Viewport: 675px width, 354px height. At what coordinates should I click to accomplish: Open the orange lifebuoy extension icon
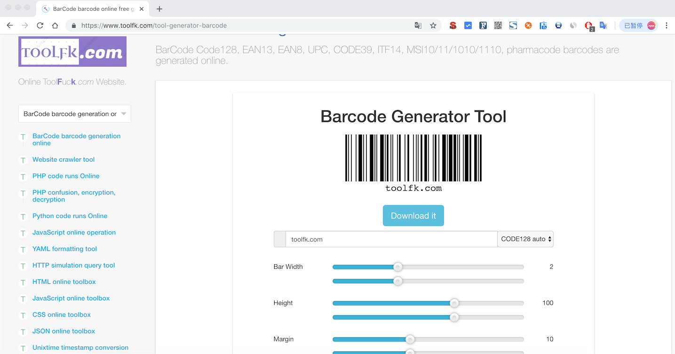528,25
